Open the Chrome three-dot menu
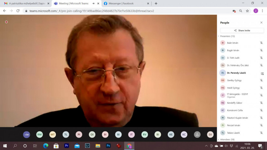Screen dimensions: 267x150 tap(262, 11)
